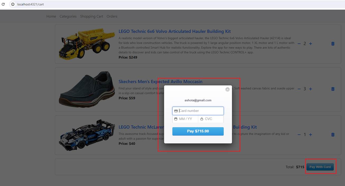Decrease quantity of the Volvo Hauler kit

point(299,44)
